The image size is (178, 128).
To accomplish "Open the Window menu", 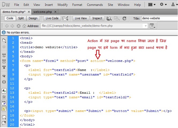I will (x=123, y=5).
